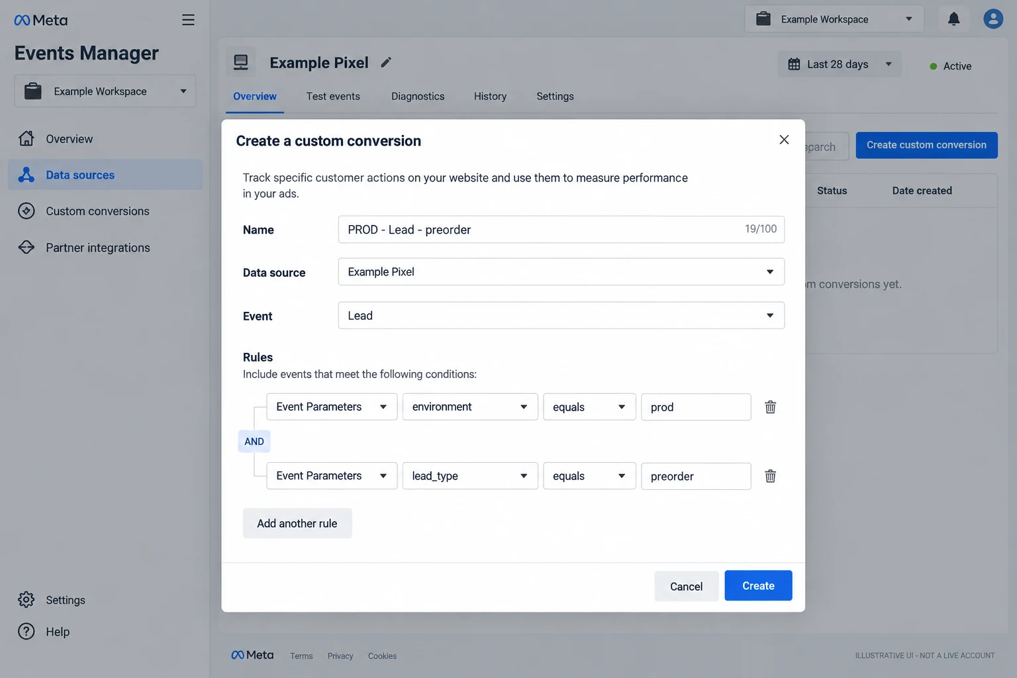Open the lead_type parameter dropdown
1017x678 pixels.
470,475
